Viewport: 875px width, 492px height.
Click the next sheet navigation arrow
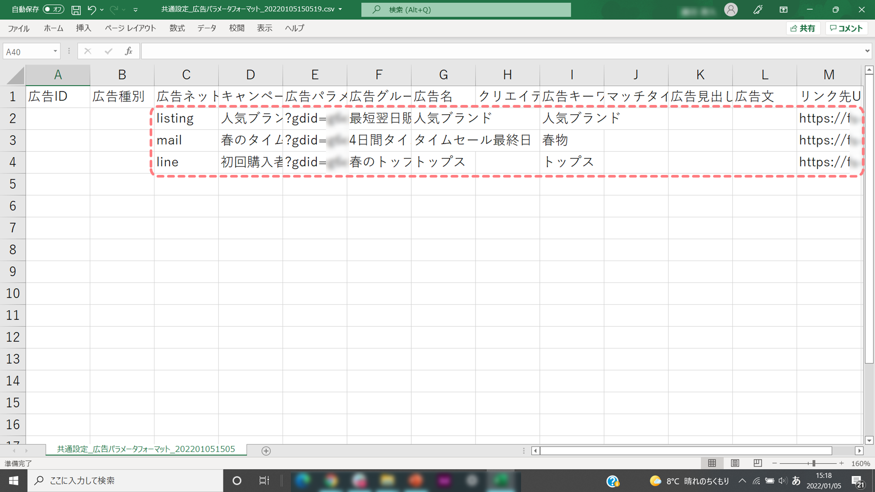tap(27, 450)
